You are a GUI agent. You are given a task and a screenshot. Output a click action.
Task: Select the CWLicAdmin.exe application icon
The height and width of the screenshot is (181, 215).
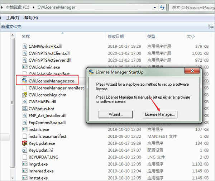[25, 67]
